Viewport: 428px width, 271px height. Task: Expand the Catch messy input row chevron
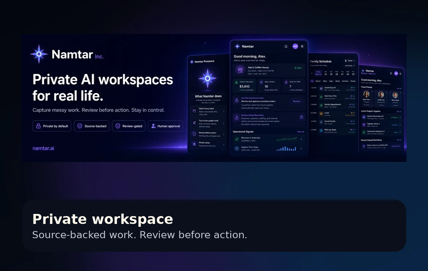(224, 111)
